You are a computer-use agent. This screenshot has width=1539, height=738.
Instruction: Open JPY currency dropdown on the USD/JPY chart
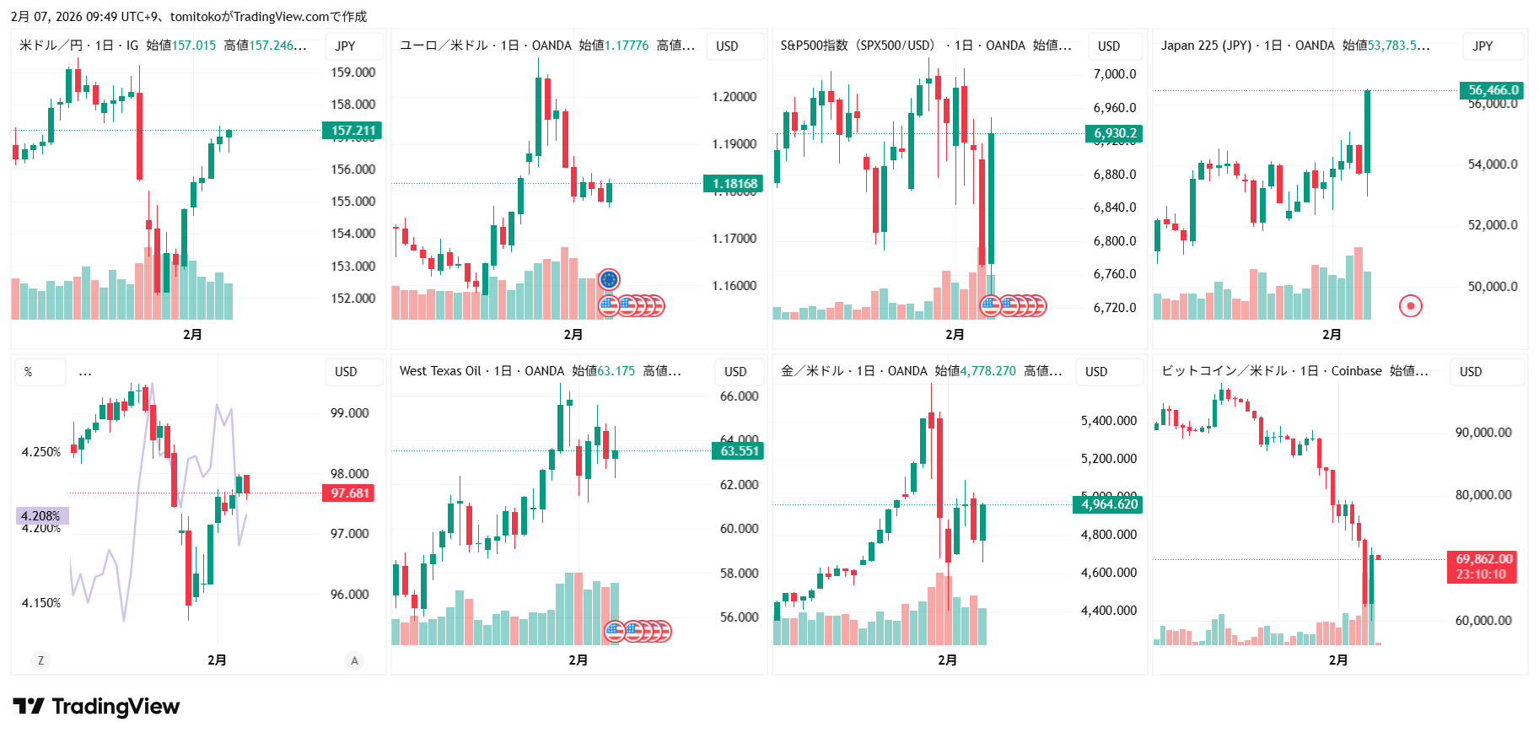[346, 46]
